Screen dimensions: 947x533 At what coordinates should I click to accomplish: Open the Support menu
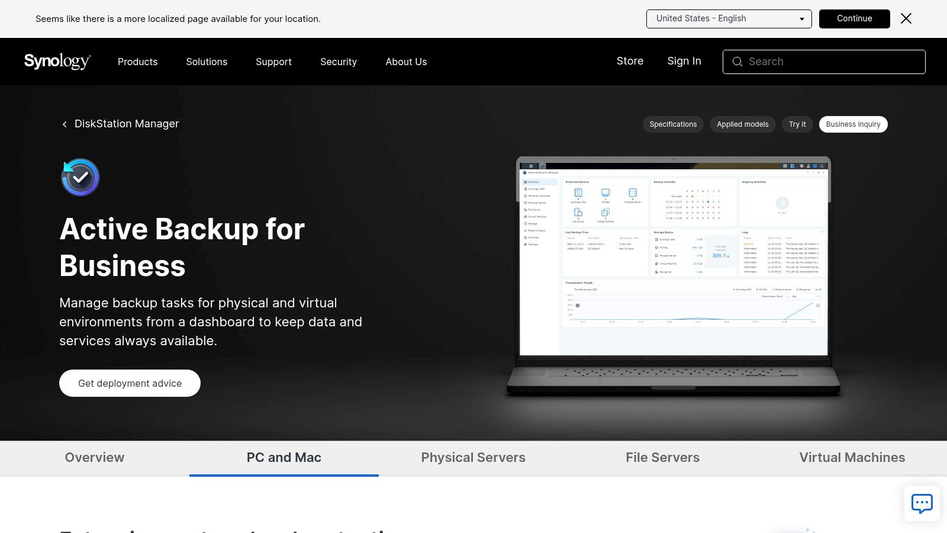pos(273,62)
